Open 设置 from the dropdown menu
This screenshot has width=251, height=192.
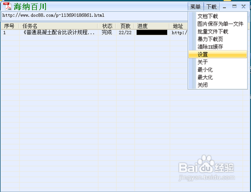click(x=218, y=54)
